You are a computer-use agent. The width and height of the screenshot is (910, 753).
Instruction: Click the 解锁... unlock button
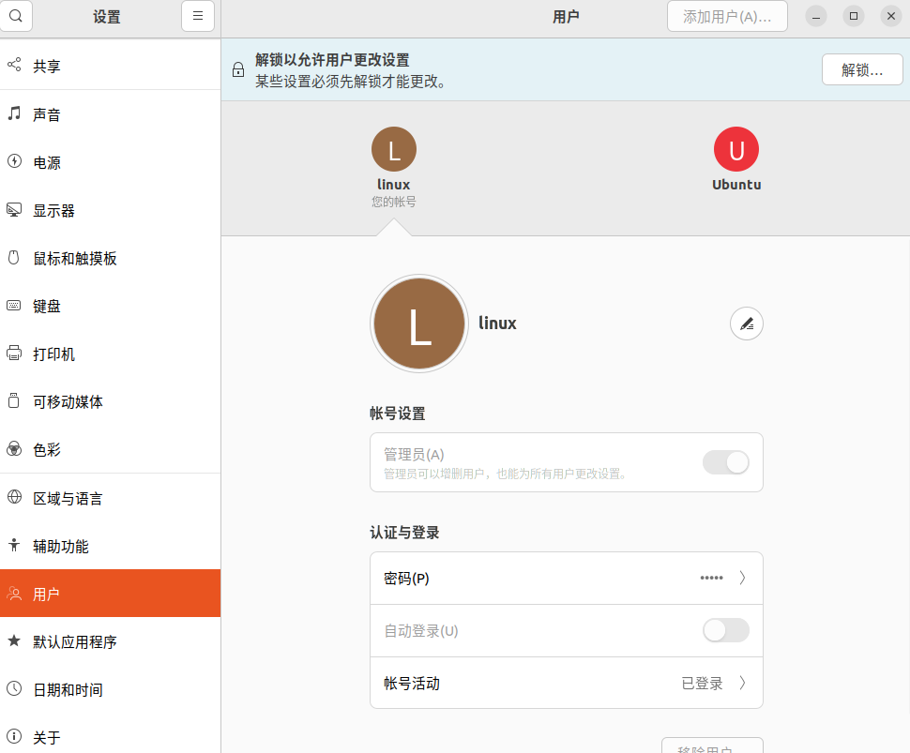coord(862,69)
